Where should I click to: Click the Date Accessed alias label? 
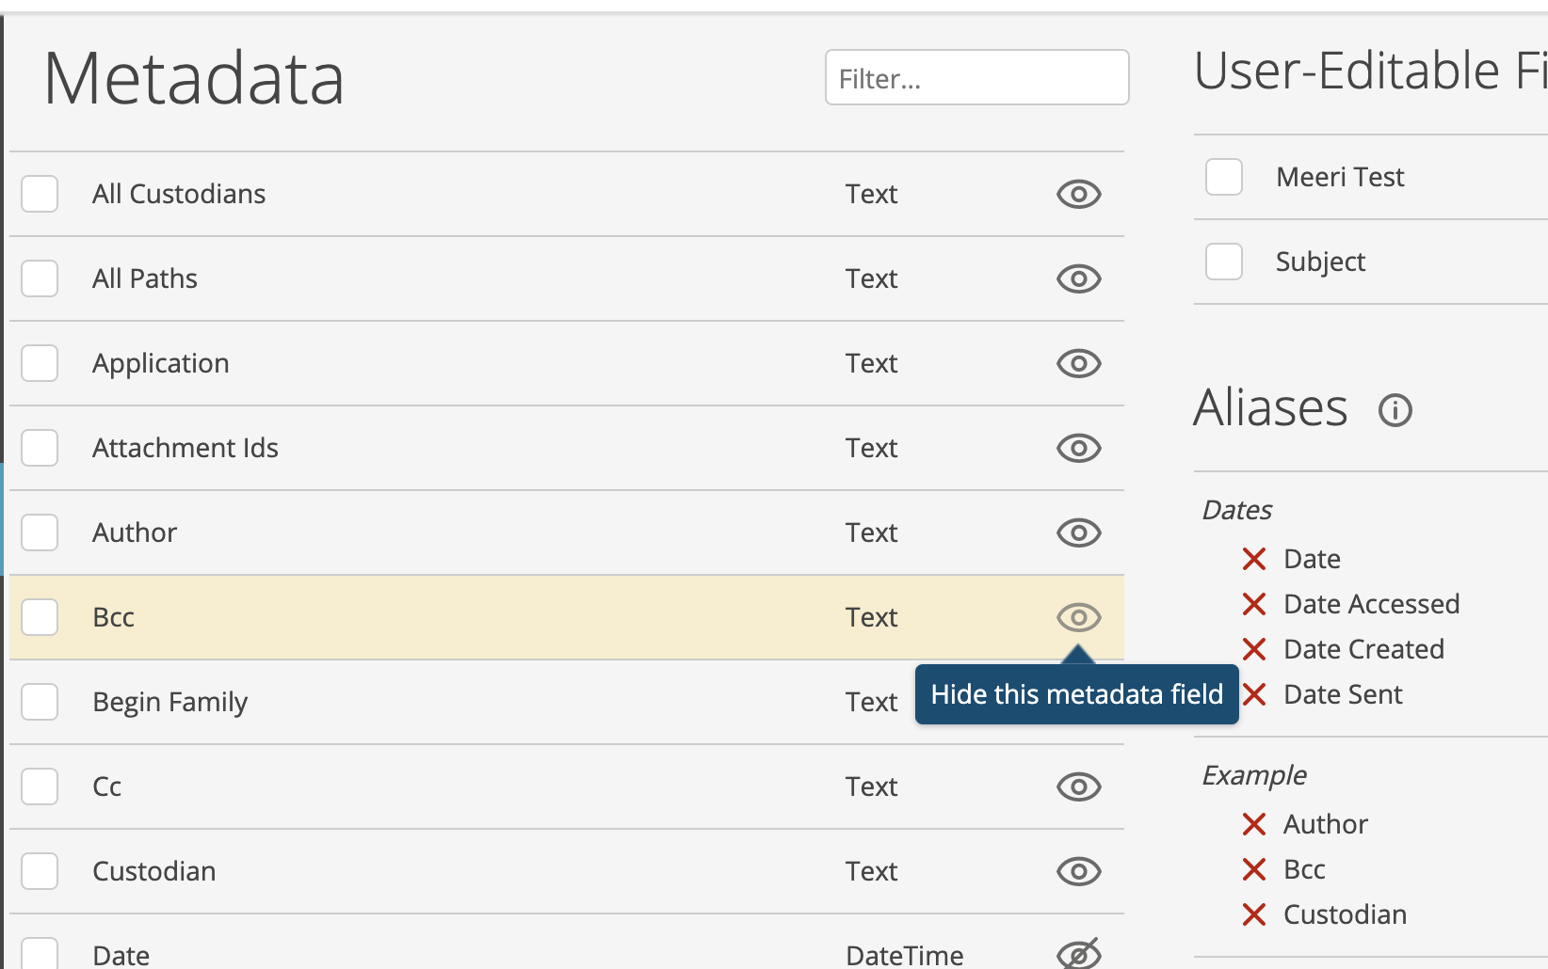(x=1372, y=604)
